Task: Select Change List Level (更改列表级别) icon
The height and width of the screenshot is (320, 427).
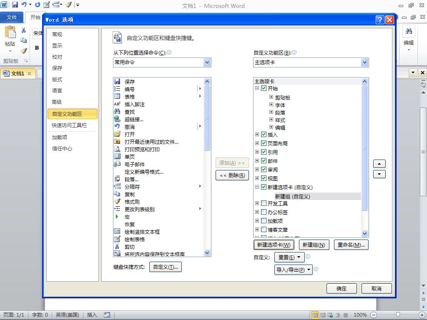Action: (117, 209)
